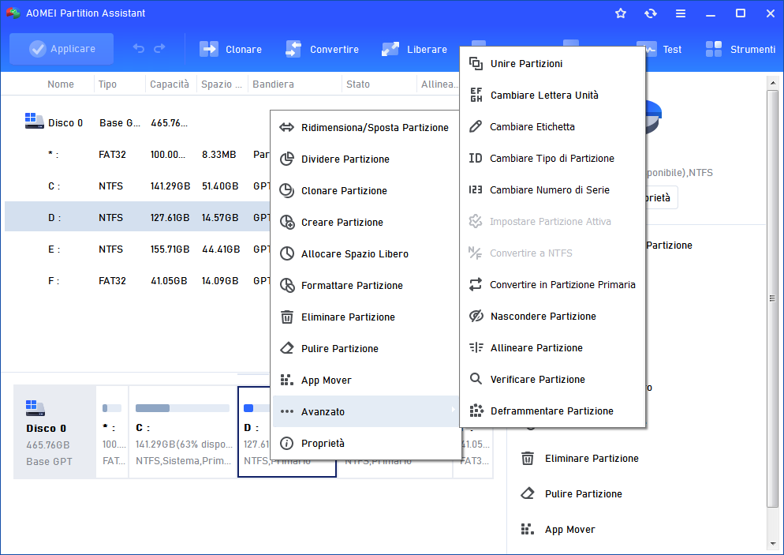This screenshot has height=555, width=784.
Task: Choose Deframmentare Partizione
Action: pyautogui.click(x=552, y=411)
